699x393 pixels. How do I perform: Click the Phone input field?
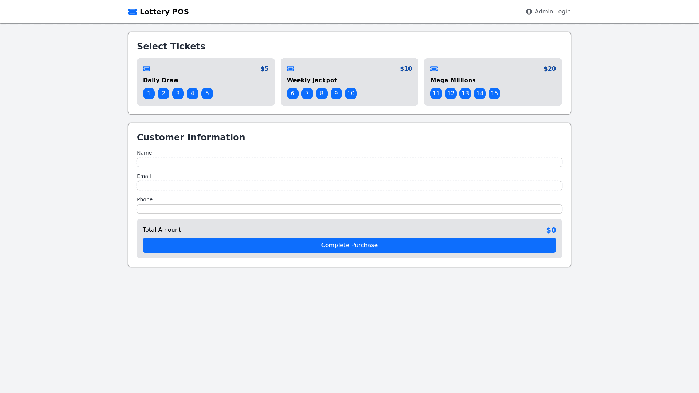coord(349,209)
